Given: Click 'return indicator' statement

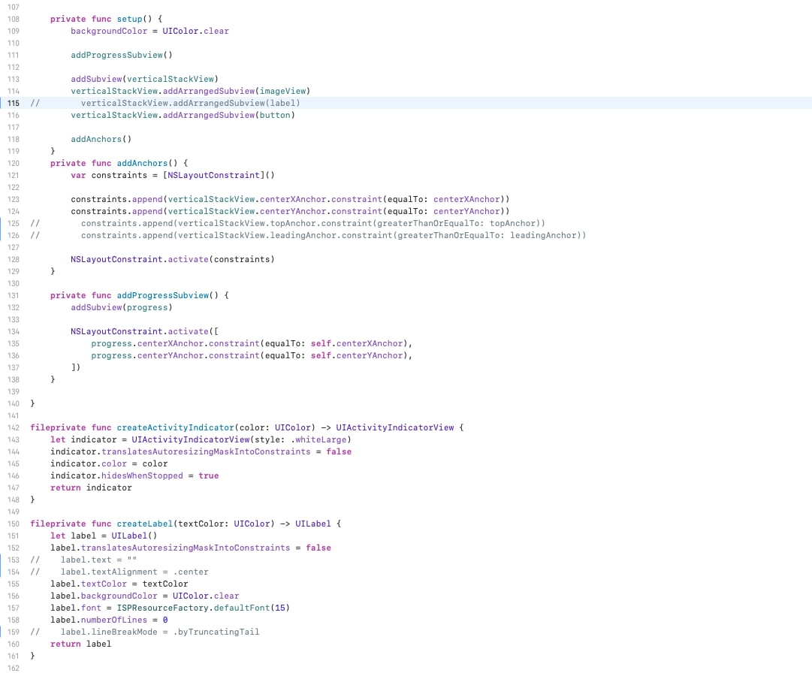Looking at the screenshot, I should 91,488.
